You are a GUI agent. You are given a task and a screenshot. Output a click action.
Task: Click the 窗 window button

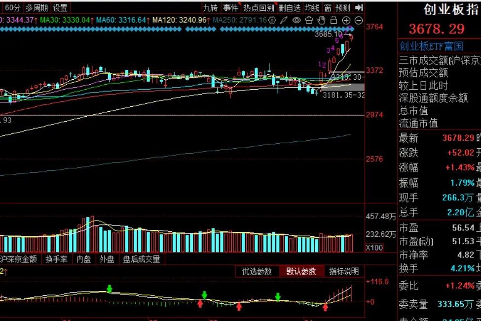click(328, 8)
